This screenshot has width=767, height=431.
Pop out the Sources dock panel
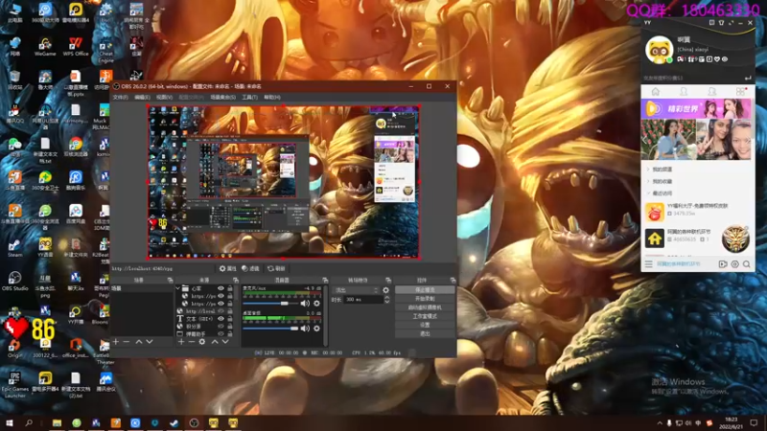click(235, 280)
